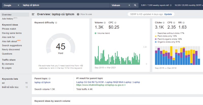Viewport: 203px width, 105px height.
Task: Click the CPC info icon
Action: [x=116, y=23]
